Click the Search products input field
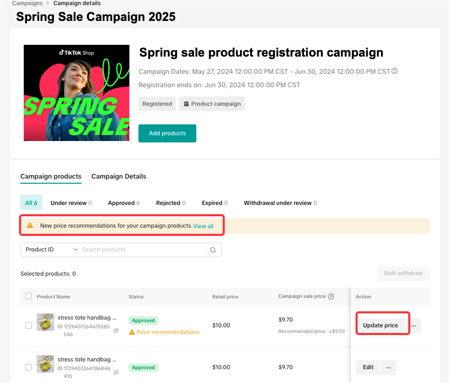Image resolution: width=449 pixels, height=383 pixels. 144,250
